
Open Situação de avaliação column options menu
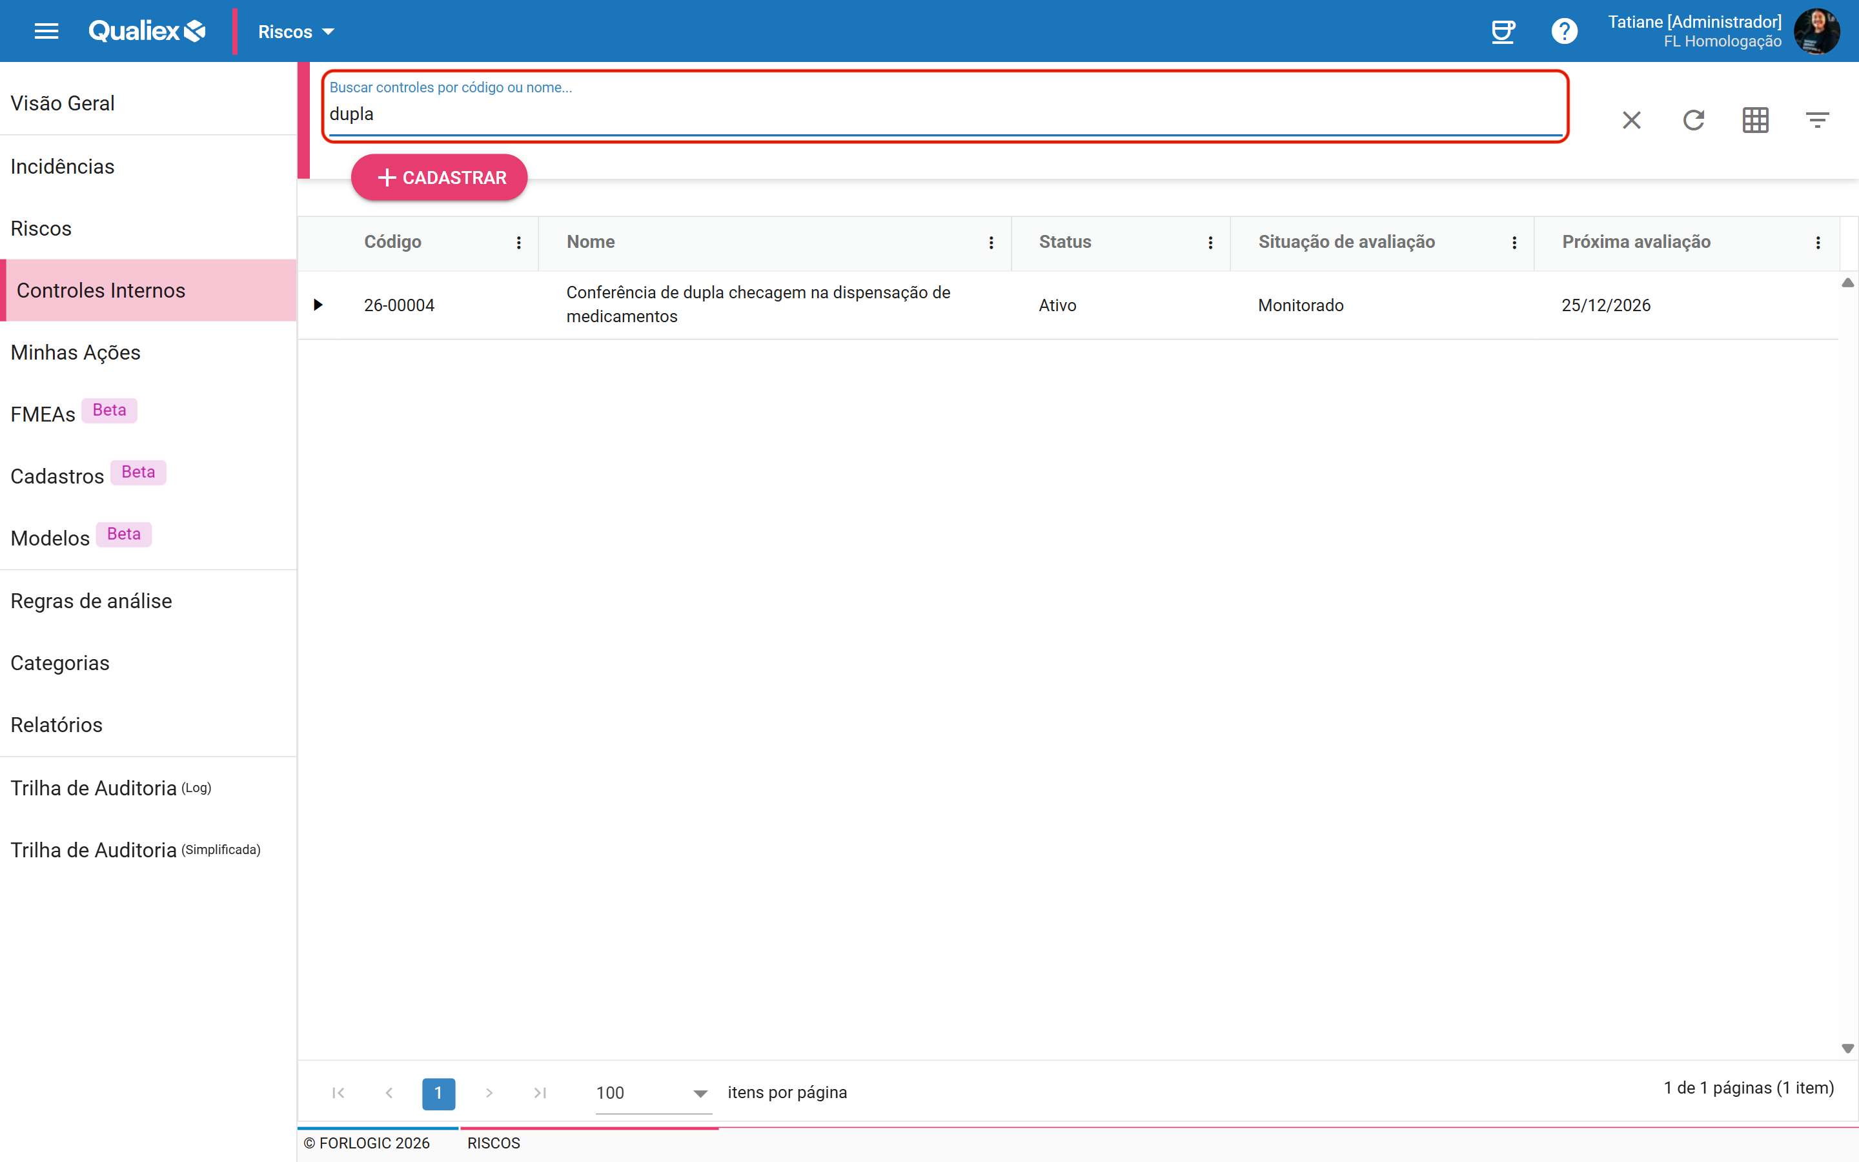(1514, 243)
